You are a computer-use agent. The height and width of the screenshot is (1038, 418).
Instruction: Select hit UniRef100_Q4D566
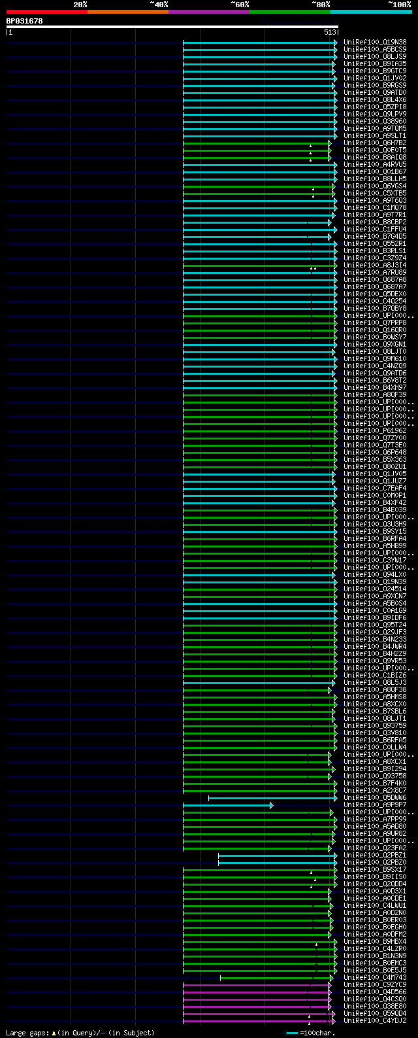(x=375, y=992)
